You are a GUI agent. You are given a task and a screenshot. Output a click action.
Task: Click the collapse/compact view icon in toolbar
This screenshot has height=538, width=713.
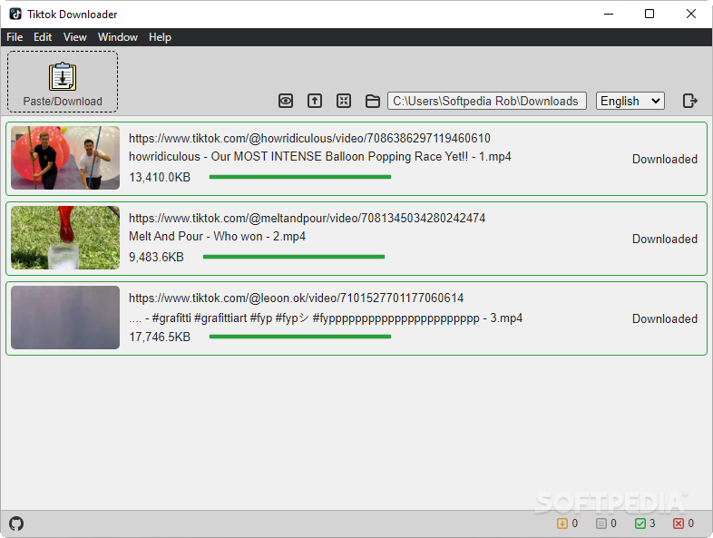pyautogui.click(x=344, y=101)
